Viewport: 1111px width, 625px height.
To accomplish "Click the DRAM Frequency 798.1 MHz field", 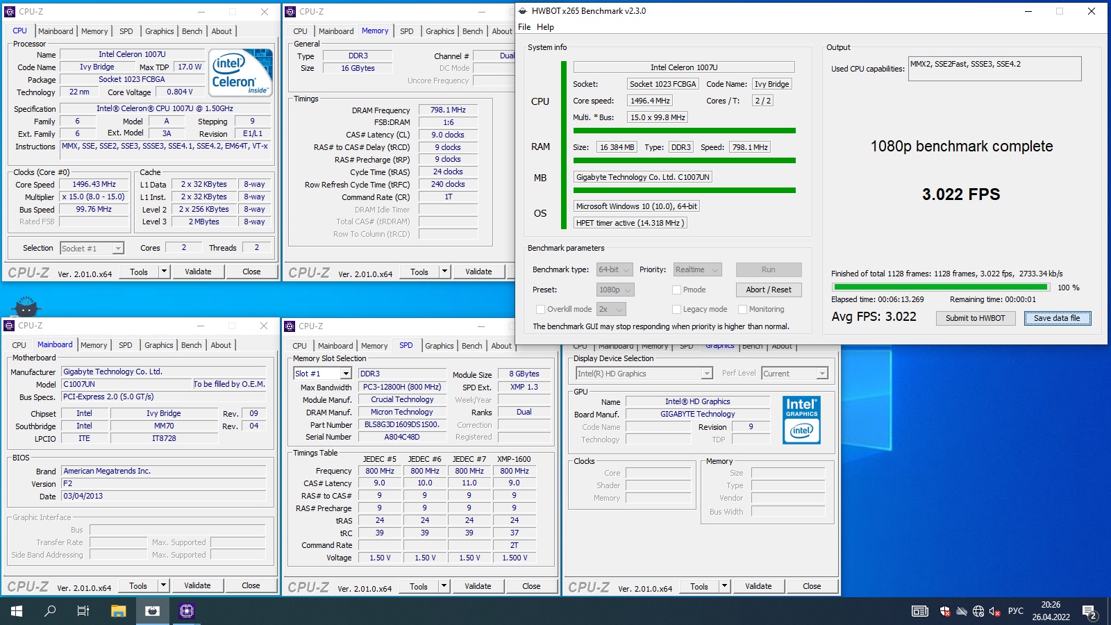I will pos(448,110).
